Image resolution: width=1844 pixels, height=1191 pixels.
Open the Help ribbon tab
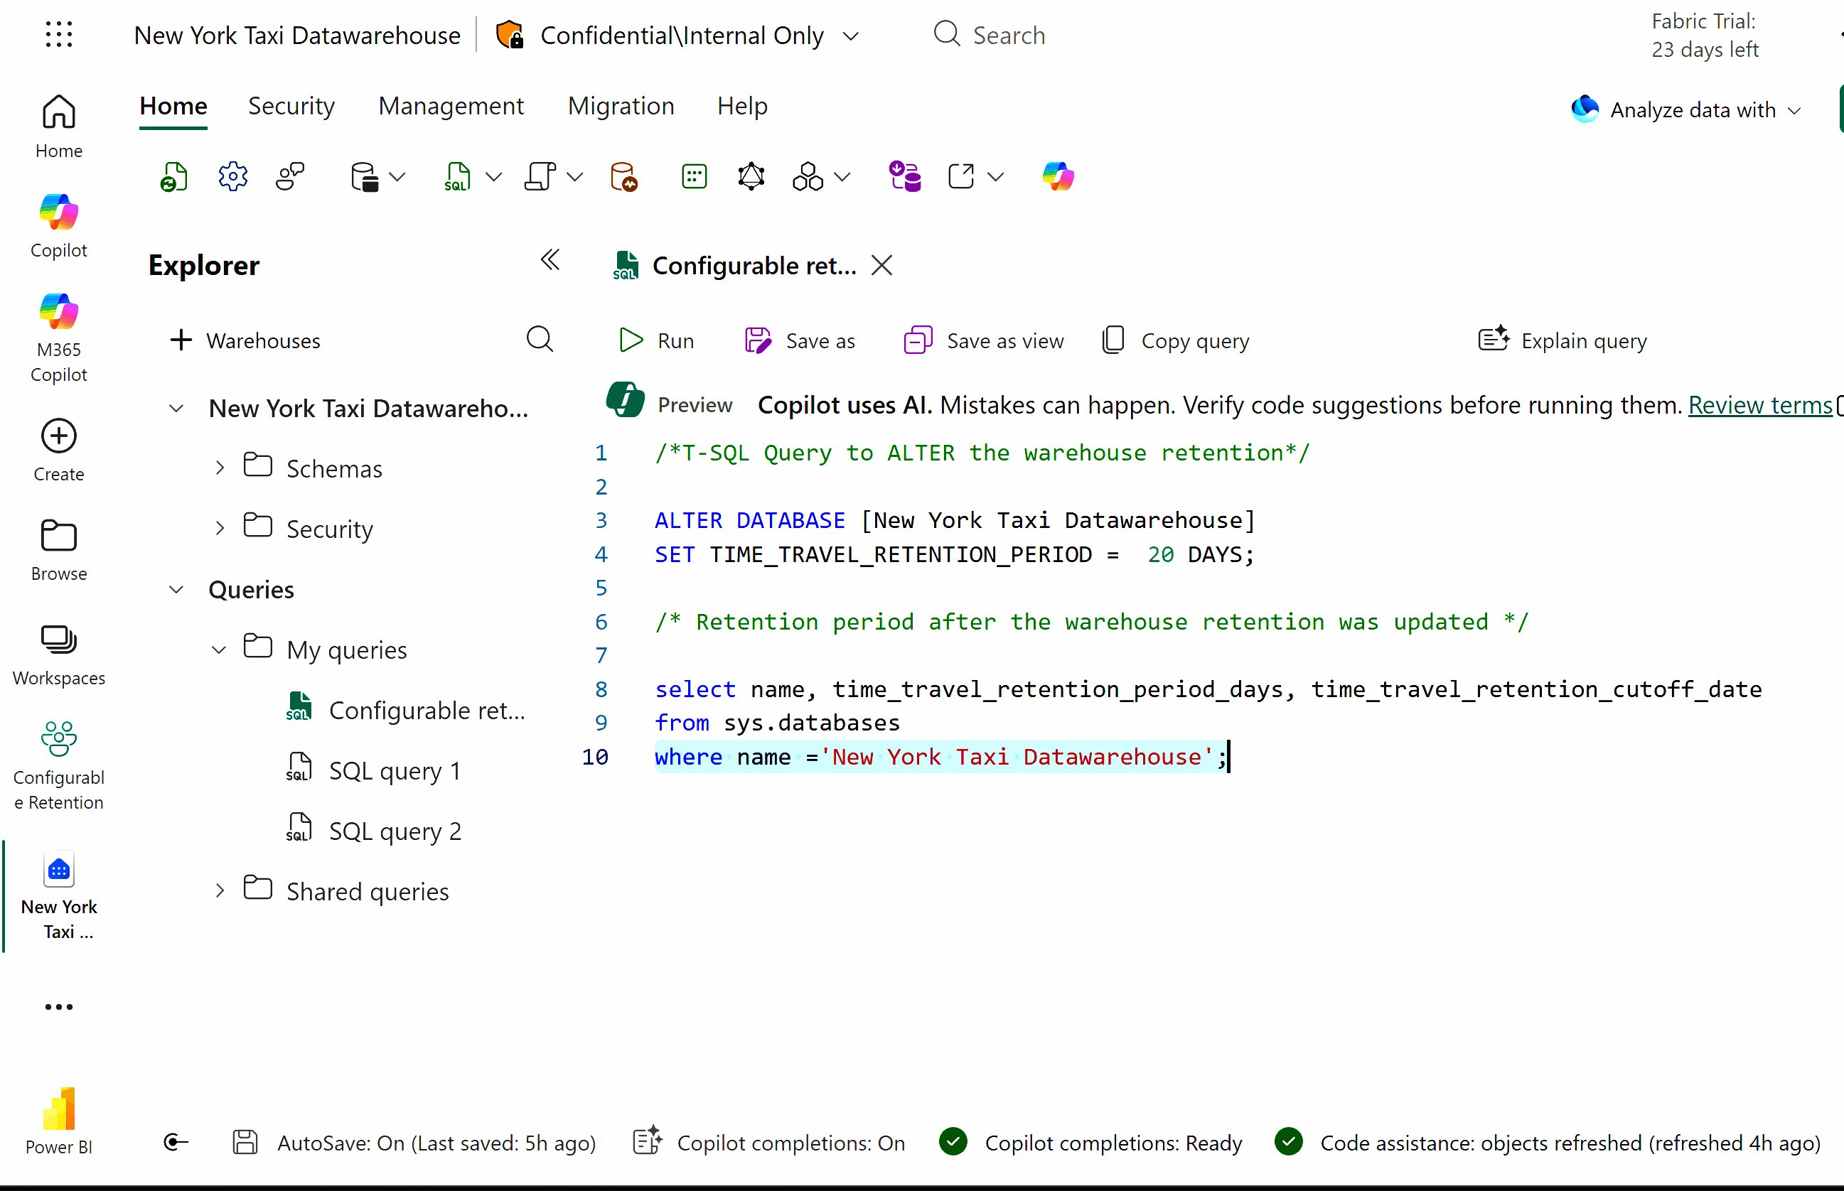743,106
